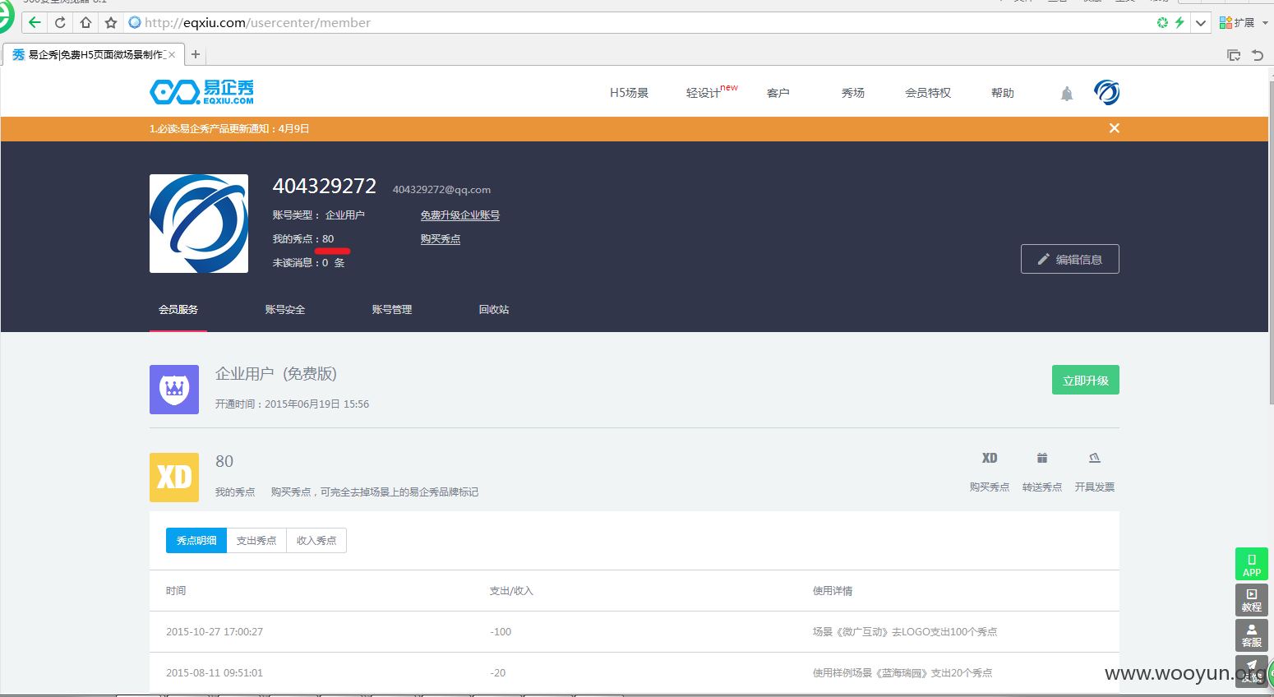The image size is (1274, 697).
Task: Click 购买秀点 link in profile header
Action: (x=441, y=239)
